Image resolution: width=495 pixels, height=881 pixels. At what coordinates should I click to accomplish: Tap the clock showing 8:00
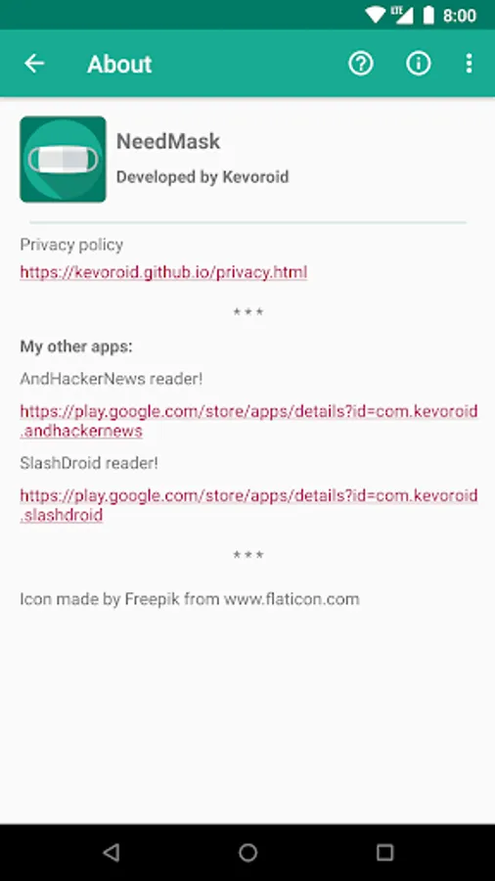point(460,15)
